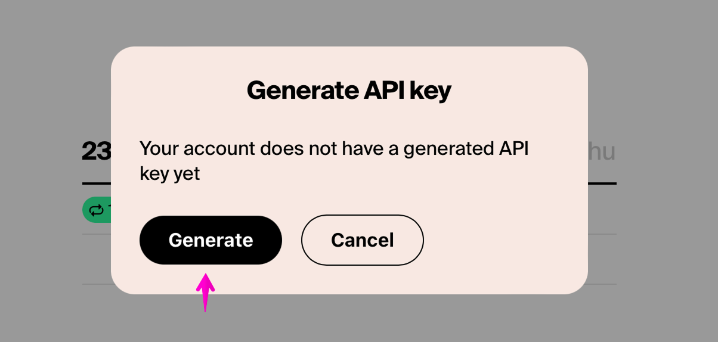Switch to the greyed "hu" label at right

tap(602, 151)
